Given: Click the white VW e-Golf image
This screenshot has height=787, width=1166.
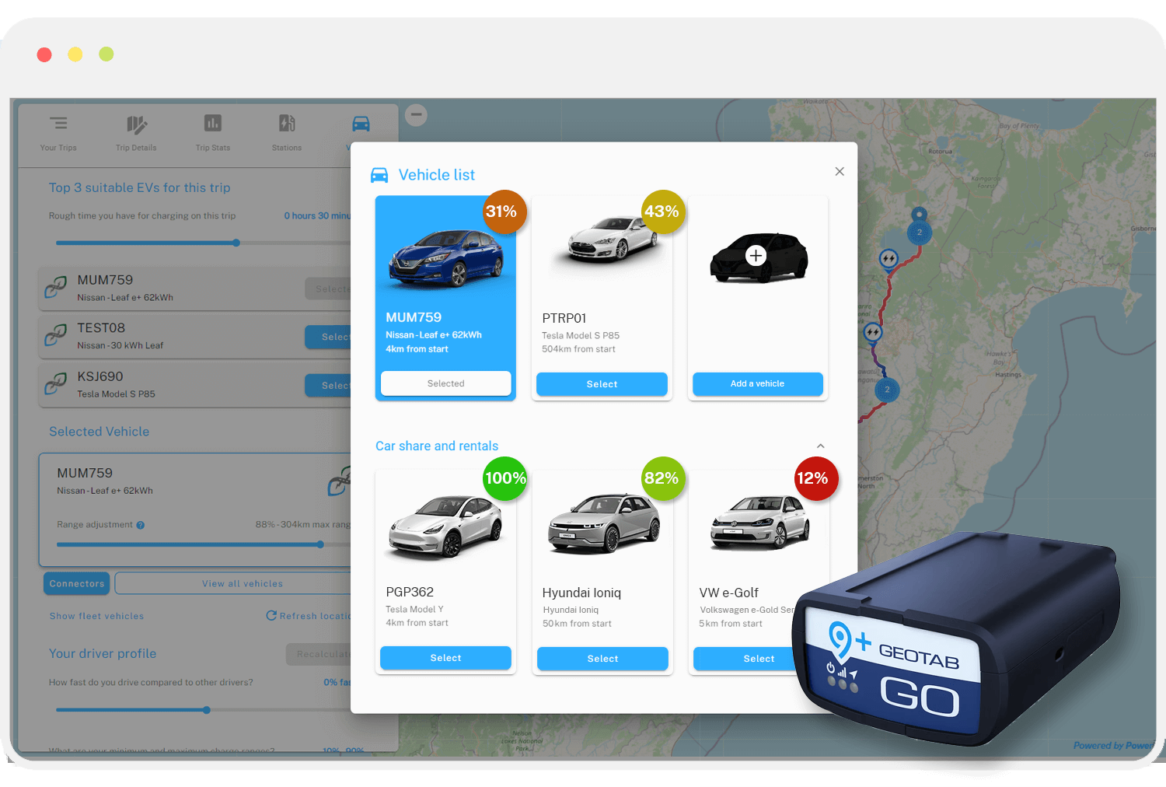Looking at the screenshot, I should (759, 523).
